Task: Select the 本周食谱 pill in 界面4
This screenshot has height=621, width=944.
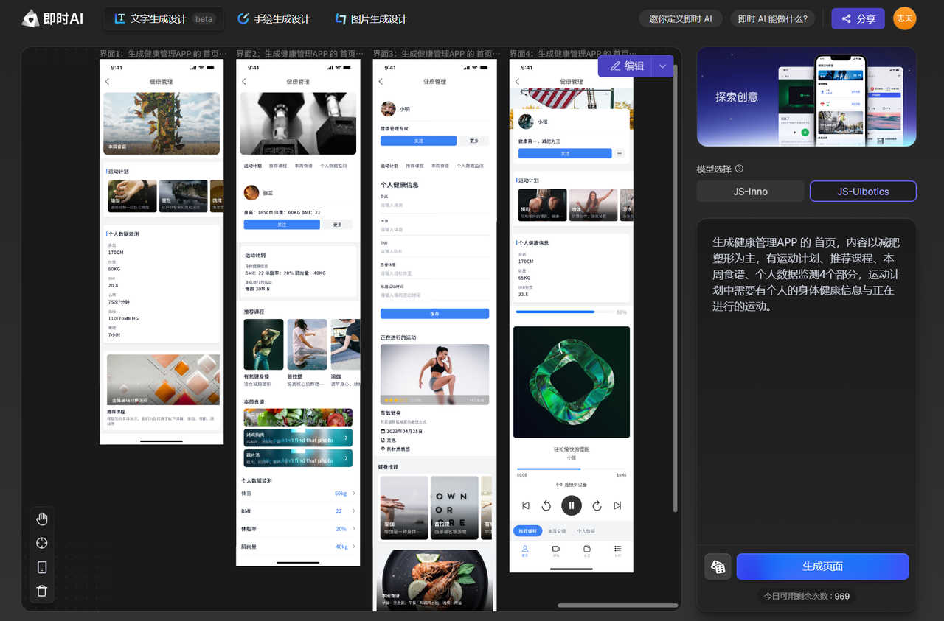Action: point(557,531)
